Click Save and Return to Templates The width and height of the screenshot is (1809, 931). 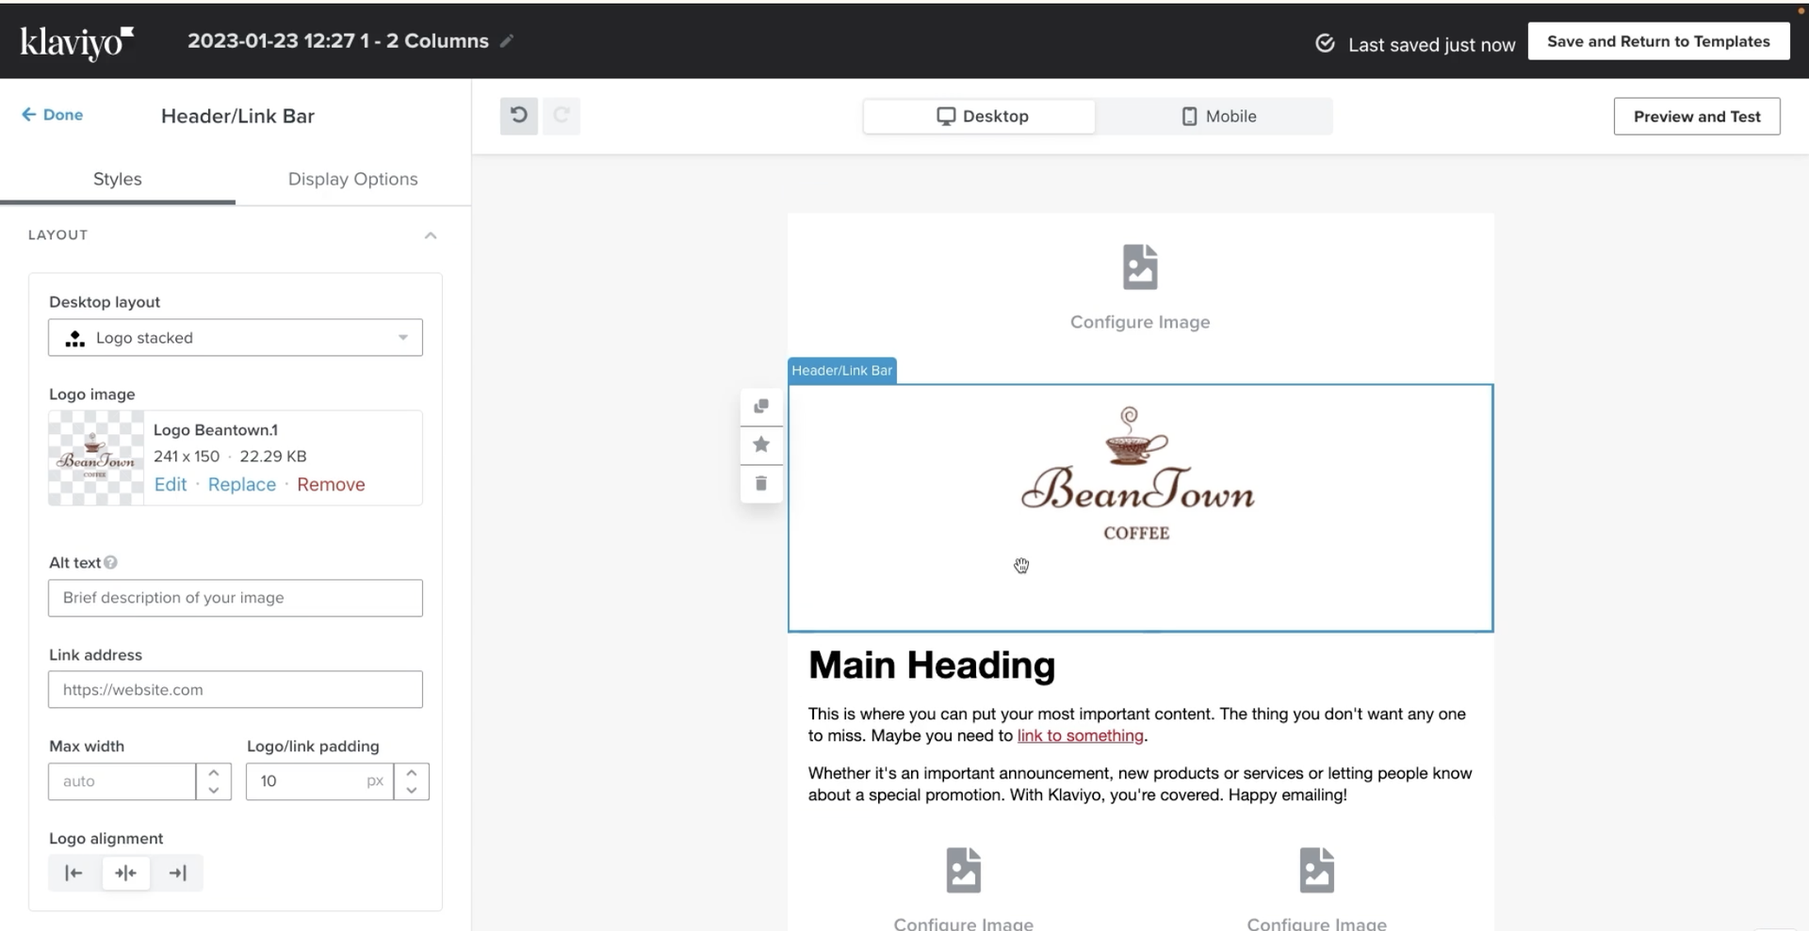[1657, 41]
